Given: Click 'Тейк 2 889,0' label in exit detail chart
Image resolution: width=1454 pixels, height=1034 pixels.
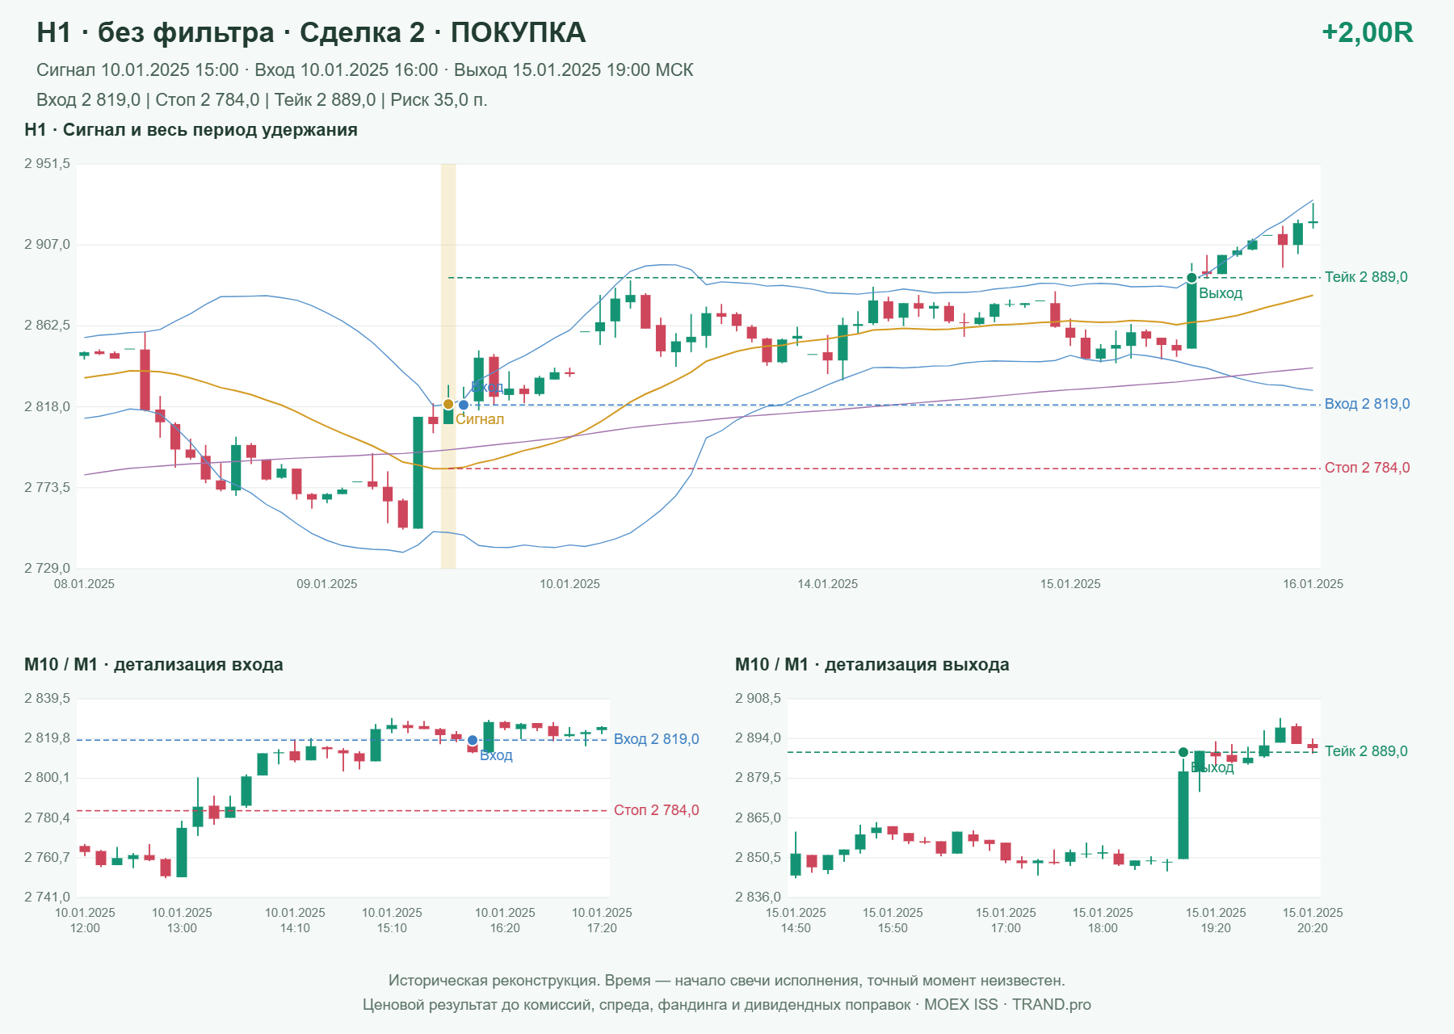Looking at the screenshot, I should 1366,751.
